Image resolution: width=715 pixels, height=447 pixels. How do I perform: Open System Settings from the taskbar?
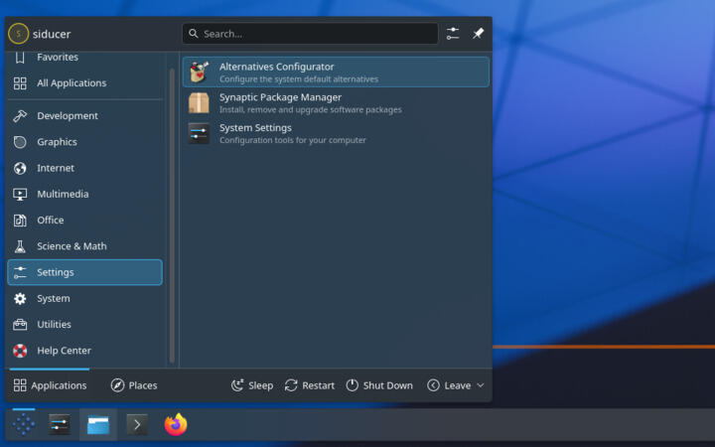point(60,425)
